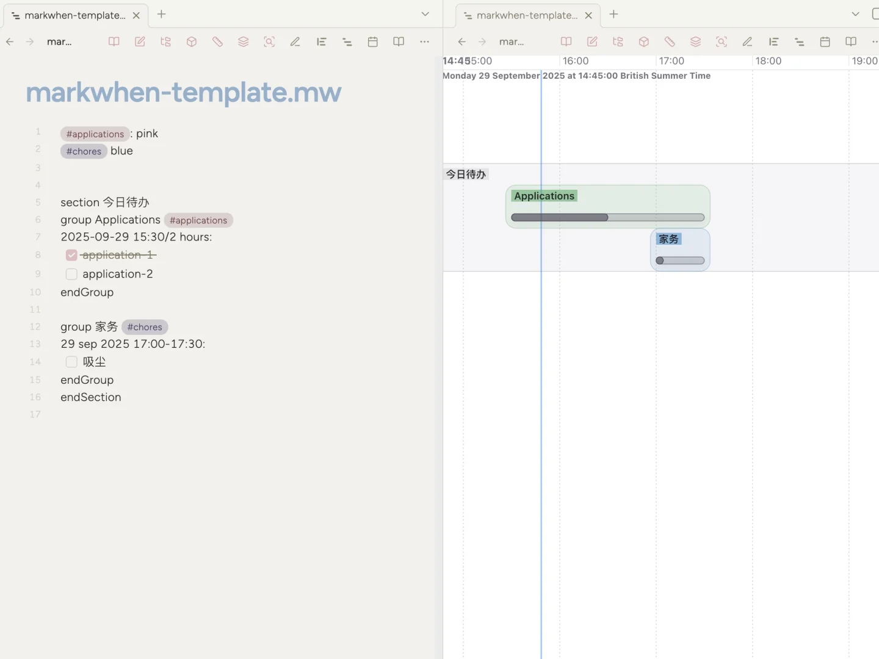Click the pink layers icon in right pane
879x659 pixels.
[x=696, y=41]
